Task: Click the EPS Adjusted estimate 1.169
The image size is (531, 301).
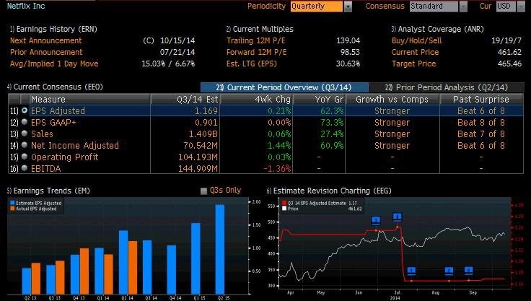Action: [206, 111]
